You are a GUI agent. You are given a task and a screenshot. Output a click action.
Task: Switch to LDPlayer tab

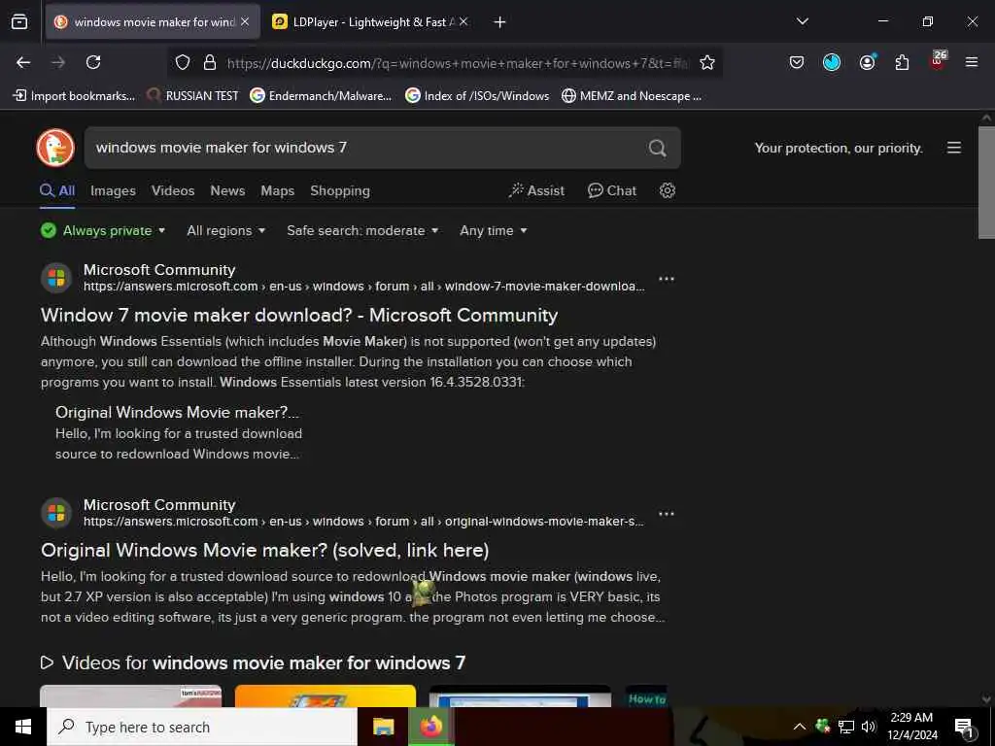point(368,21)
